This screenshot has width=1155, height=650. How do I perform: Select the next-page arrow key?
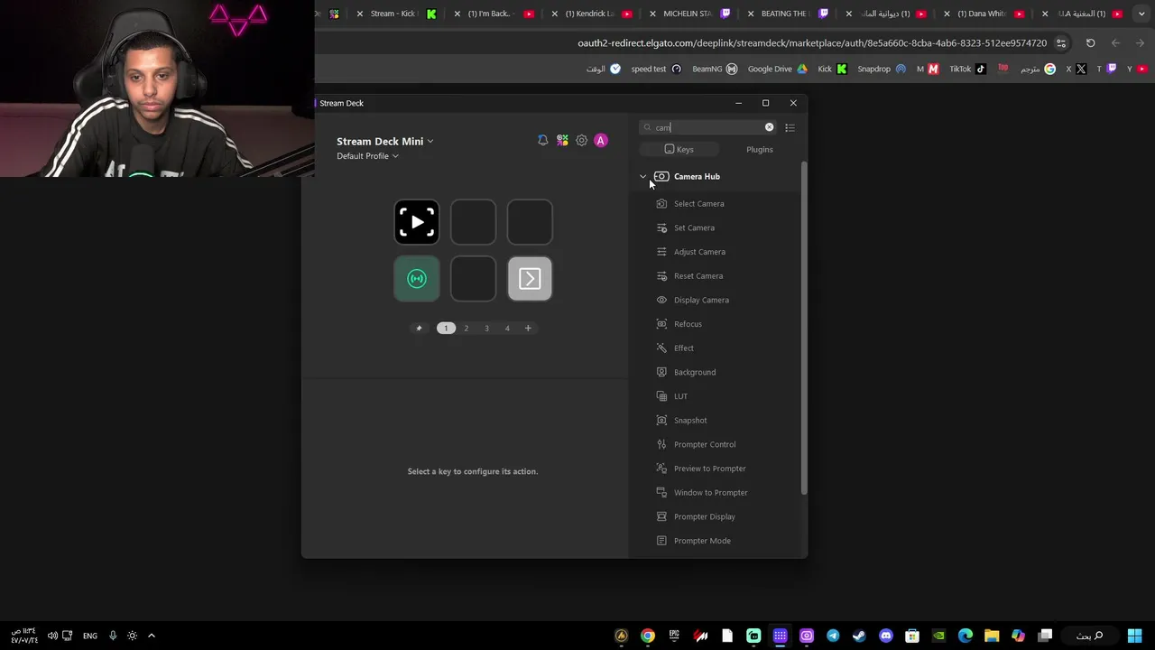click(530, 279)
